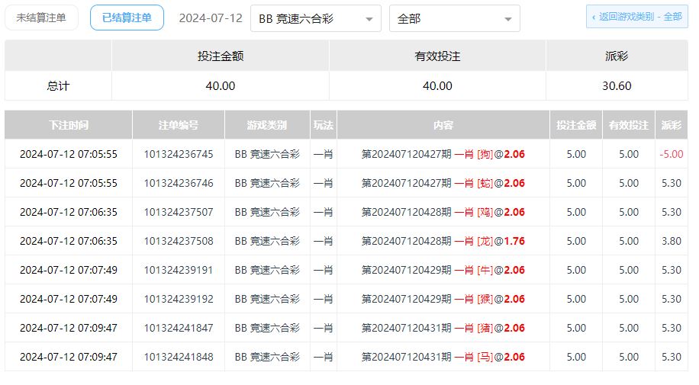Select bet number 101324236745
This screenshot has height=385, width=699.
click(x=179, y=154)
